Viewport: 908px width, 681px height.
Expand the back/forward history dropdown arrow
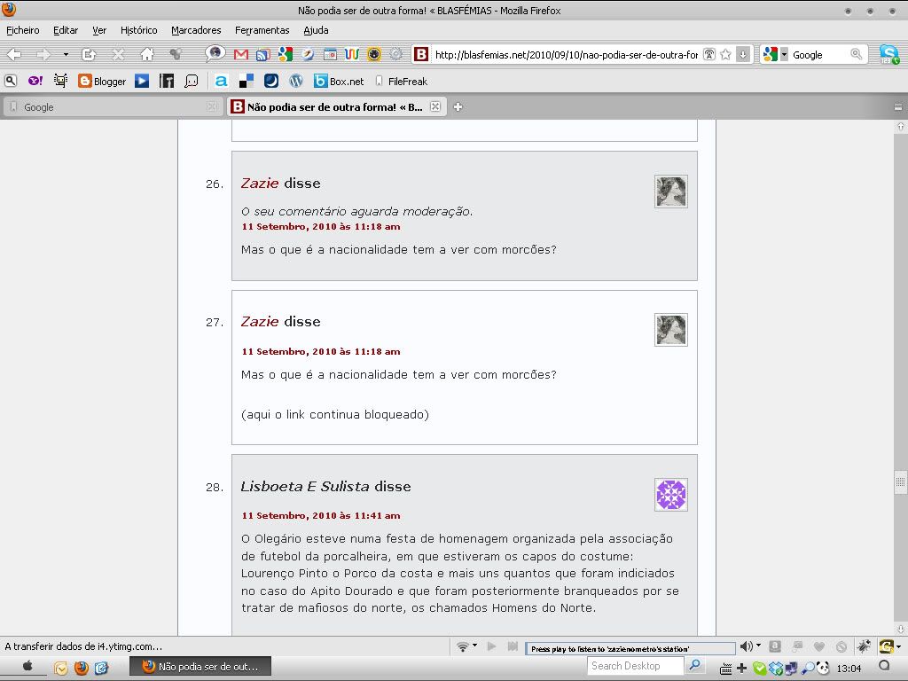click(66, 54)
